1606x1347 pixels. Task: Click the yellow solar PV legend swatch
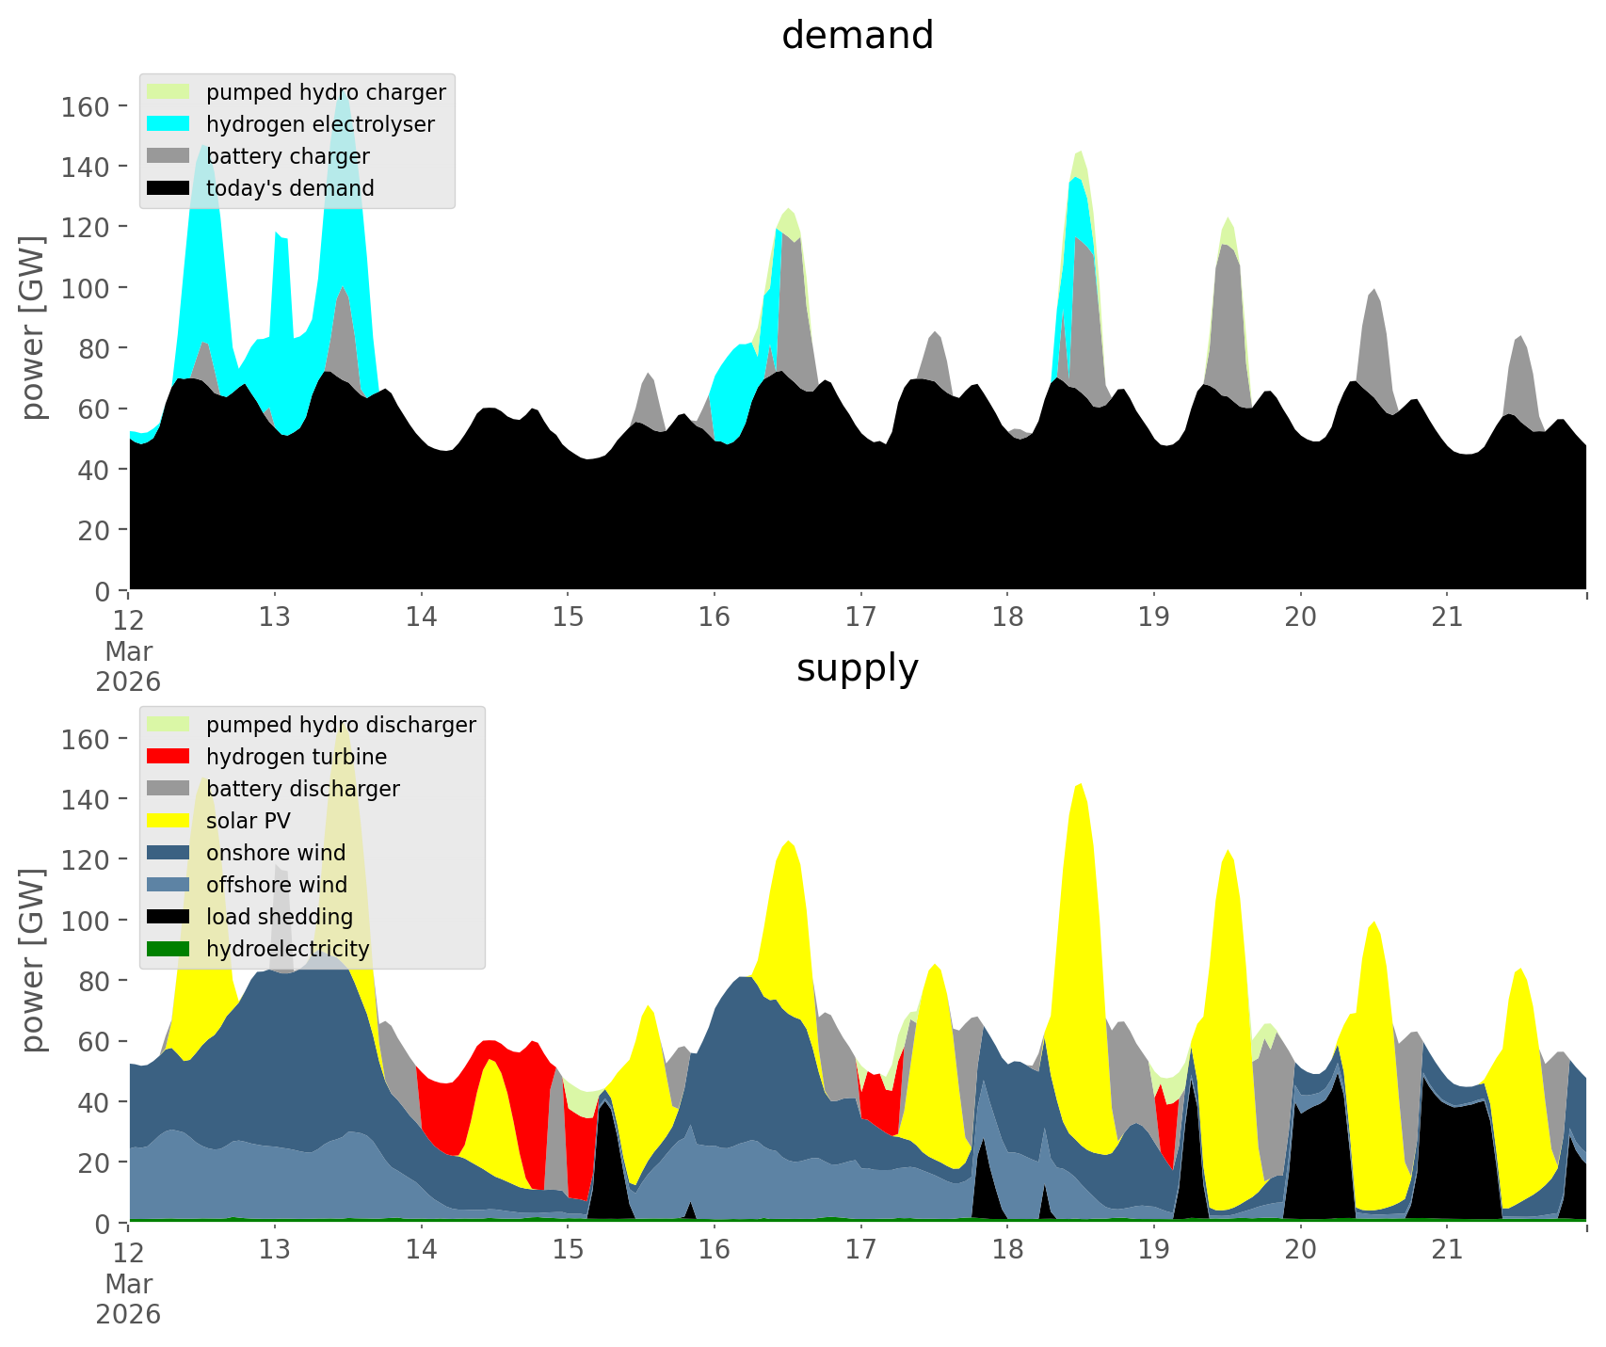[x=169, y=821]
